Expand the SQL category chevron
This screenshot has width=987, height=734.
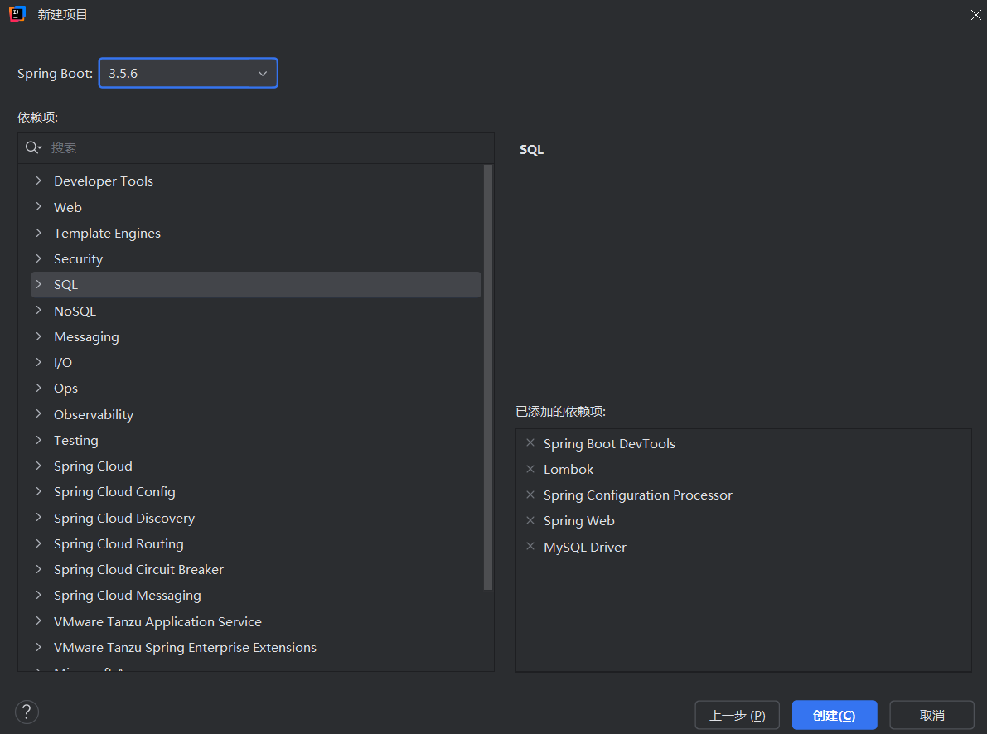point(38,284)
